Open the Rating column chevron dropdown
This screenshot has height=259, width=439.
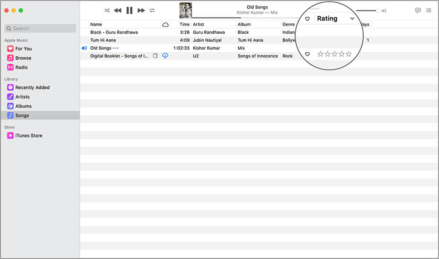coord(352,18)
